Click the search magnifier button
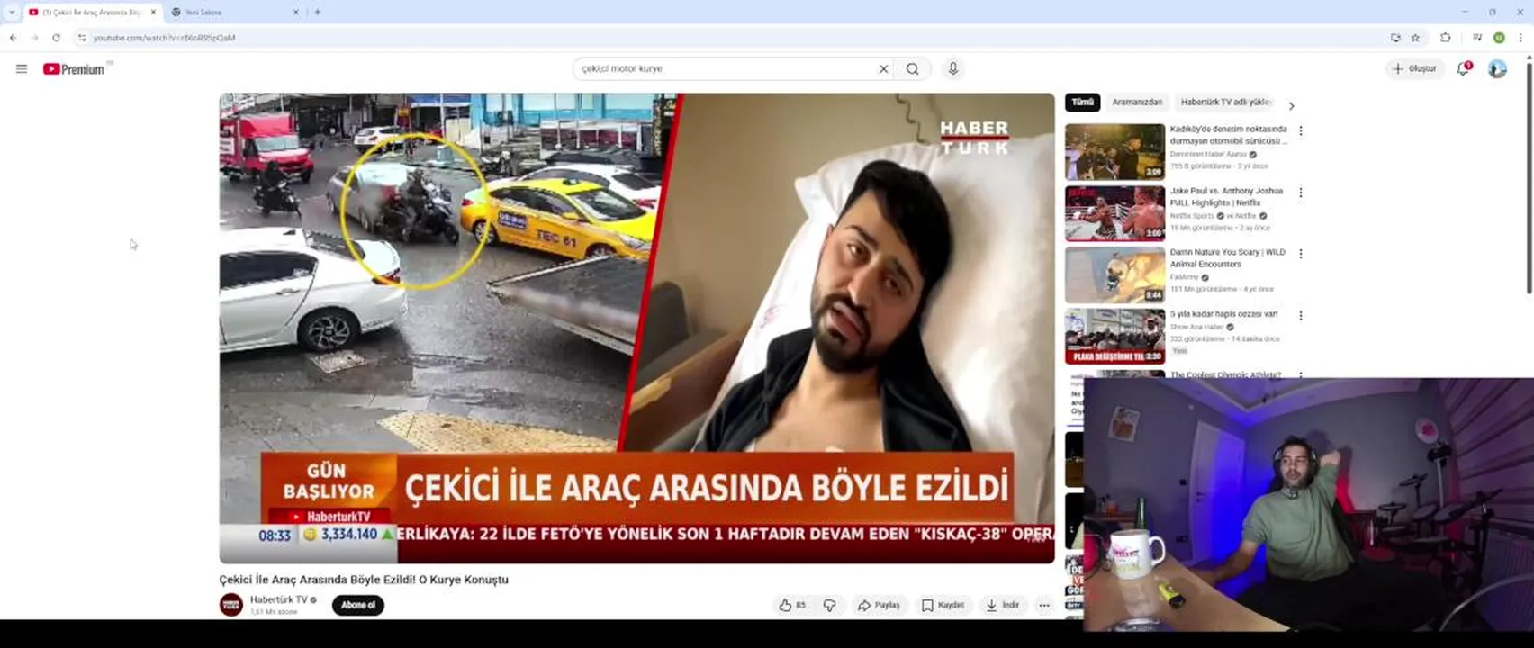 [913, 69]
